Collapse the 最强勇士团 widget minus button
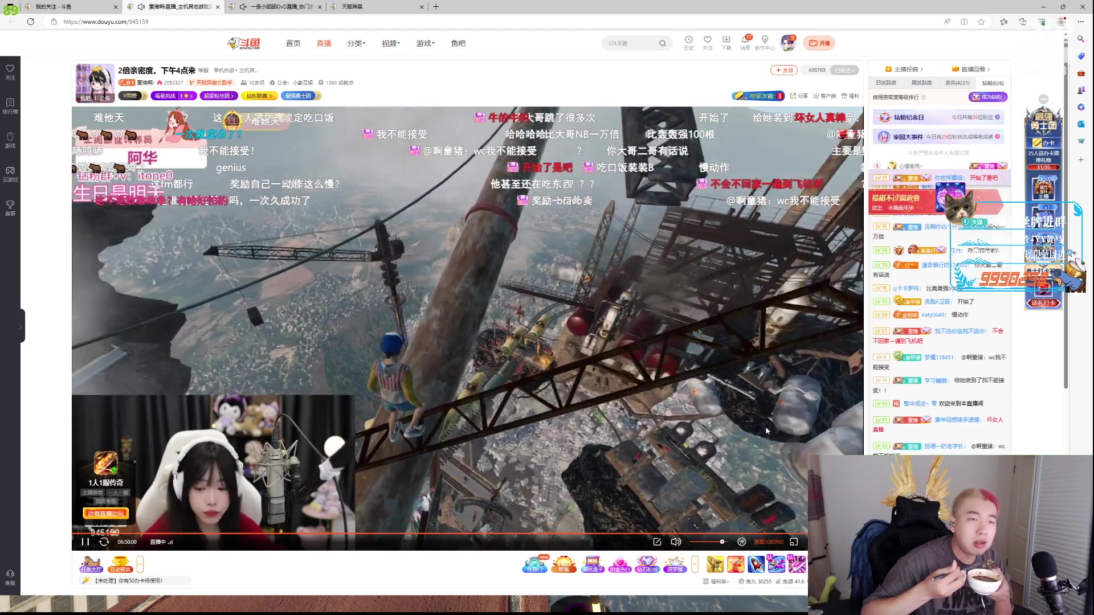This screenshot has width=1094, height=615. [x=1043, y=99]
